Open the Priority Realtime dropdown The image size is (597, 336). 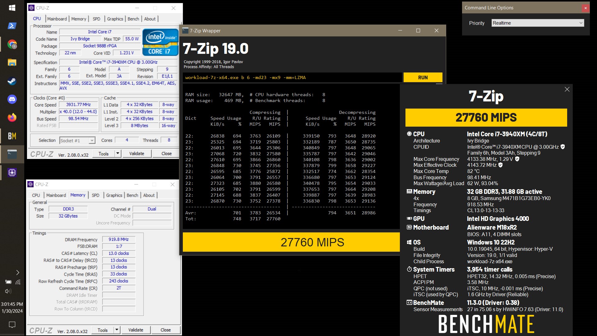tap(538, 23)
